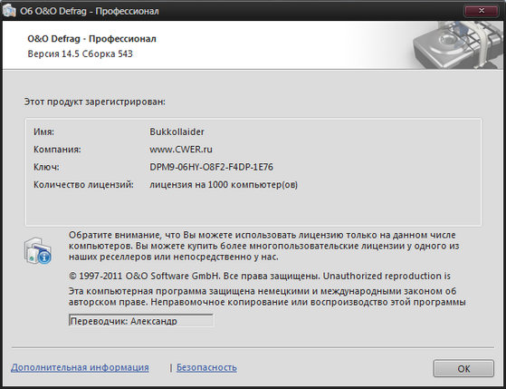Close the About dialog window
The image size is (506, 389).
point(482,11)
